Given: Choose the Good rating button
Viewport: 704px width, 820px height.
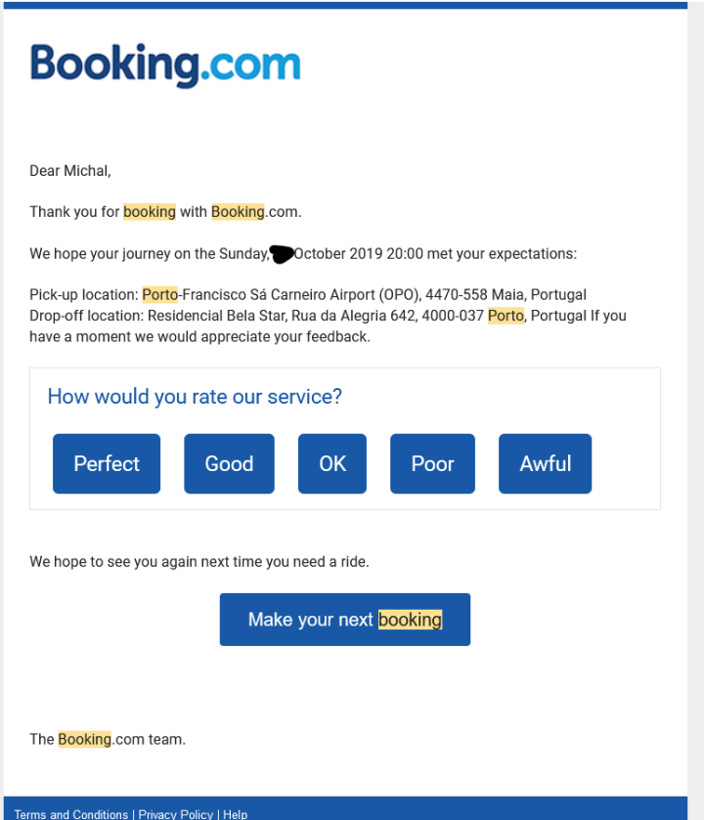Looking at the screenshot, I should pyautogui.click(x=229, y=463).
